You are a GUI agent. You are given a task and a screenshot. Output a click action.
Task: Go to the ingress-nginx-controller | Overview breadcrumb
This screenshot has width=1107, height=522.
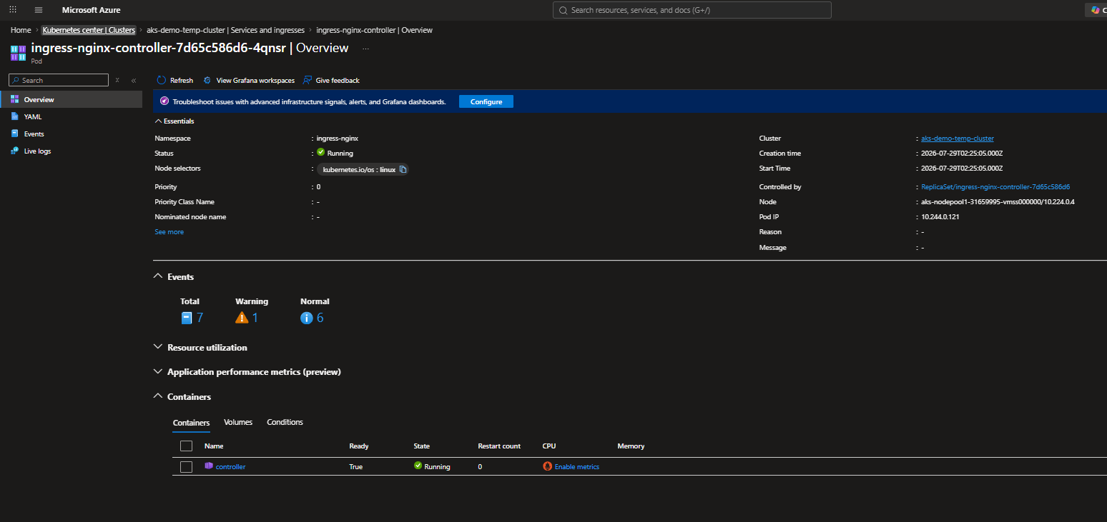[x=374, y=30]
